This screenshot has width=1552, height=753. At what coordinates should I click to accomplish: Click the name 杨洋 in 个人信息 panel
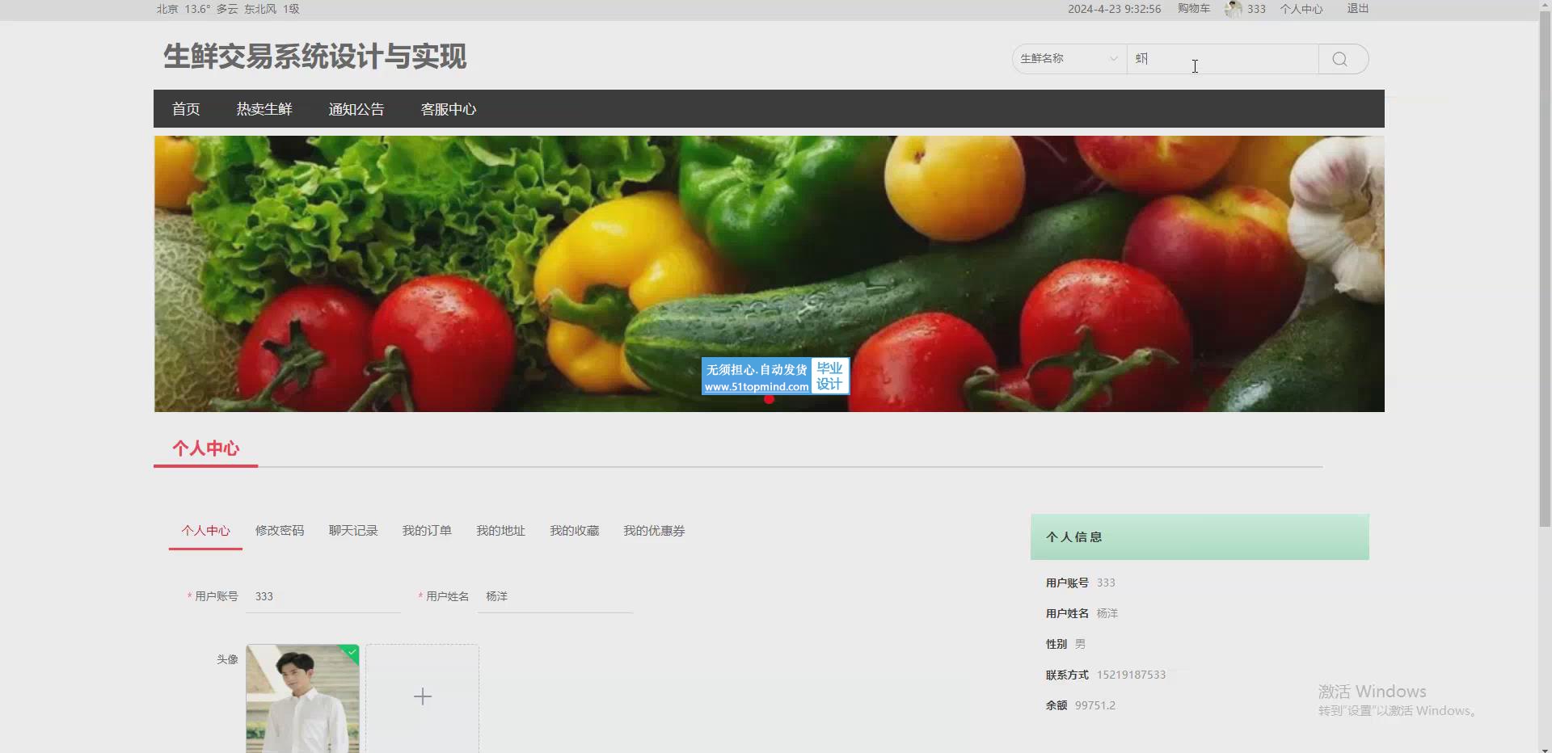click(x=1107, y=613)
